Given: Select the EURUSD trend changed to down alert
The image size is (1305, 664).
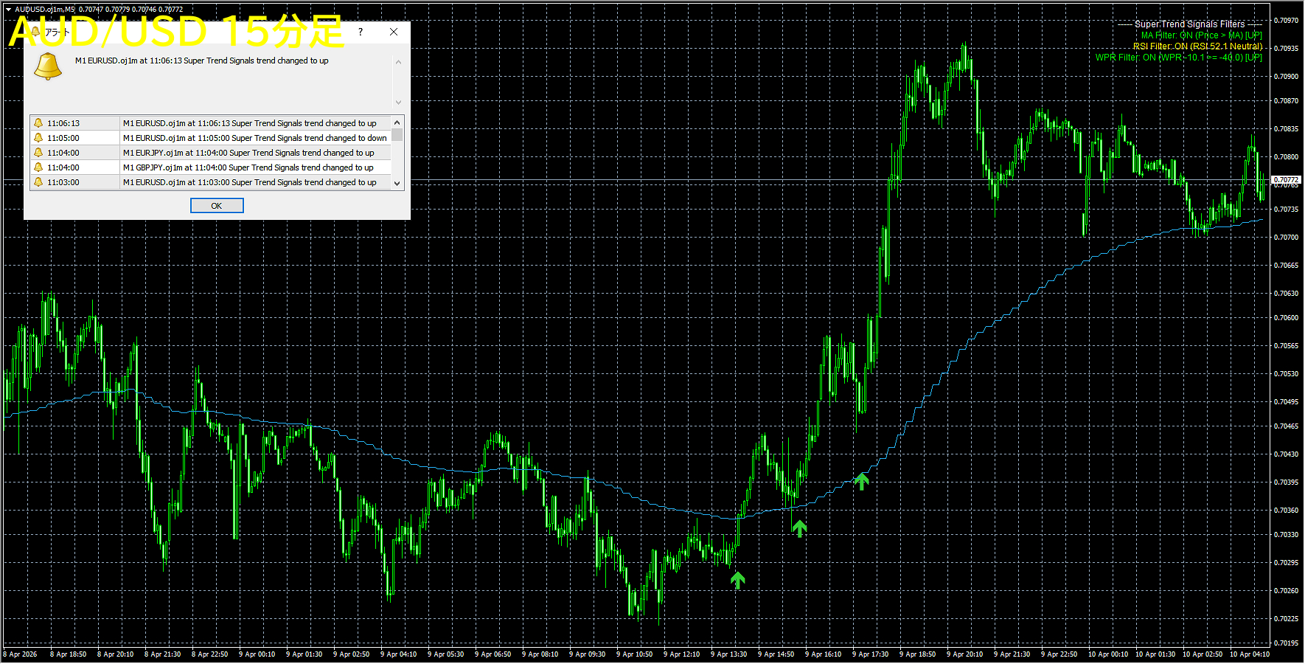Looking at the screenshot, I should click(x=254, y=138).
